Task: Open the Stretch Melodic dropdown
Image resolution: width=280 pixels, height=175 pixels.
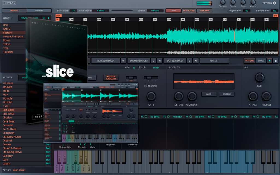Action: pos(155,11)
